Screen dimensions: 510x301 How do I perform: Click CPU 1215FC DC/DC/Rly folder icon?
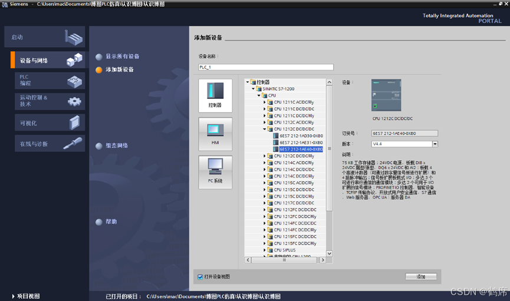(x=270, y=243)
